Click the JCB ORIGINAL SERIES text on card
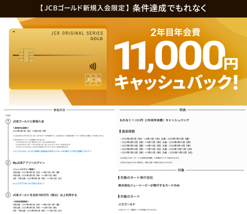The height and width of the screenshot is (214, 247). coord(77,33)
